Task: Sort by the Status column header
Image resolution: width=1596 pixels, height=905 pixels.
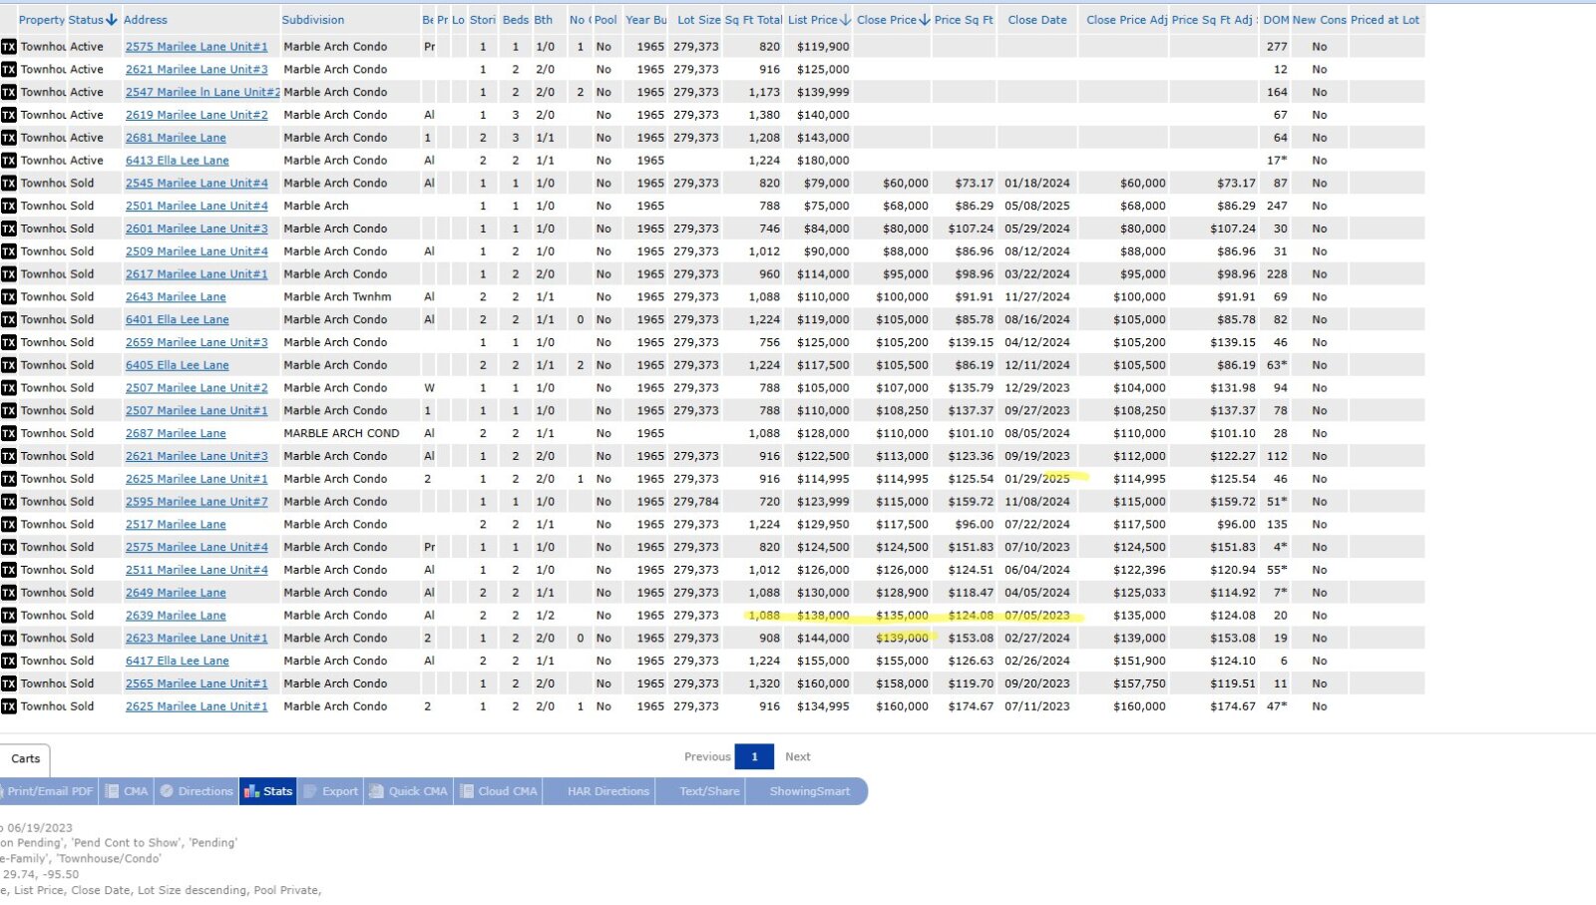Action: click(93, 20)
